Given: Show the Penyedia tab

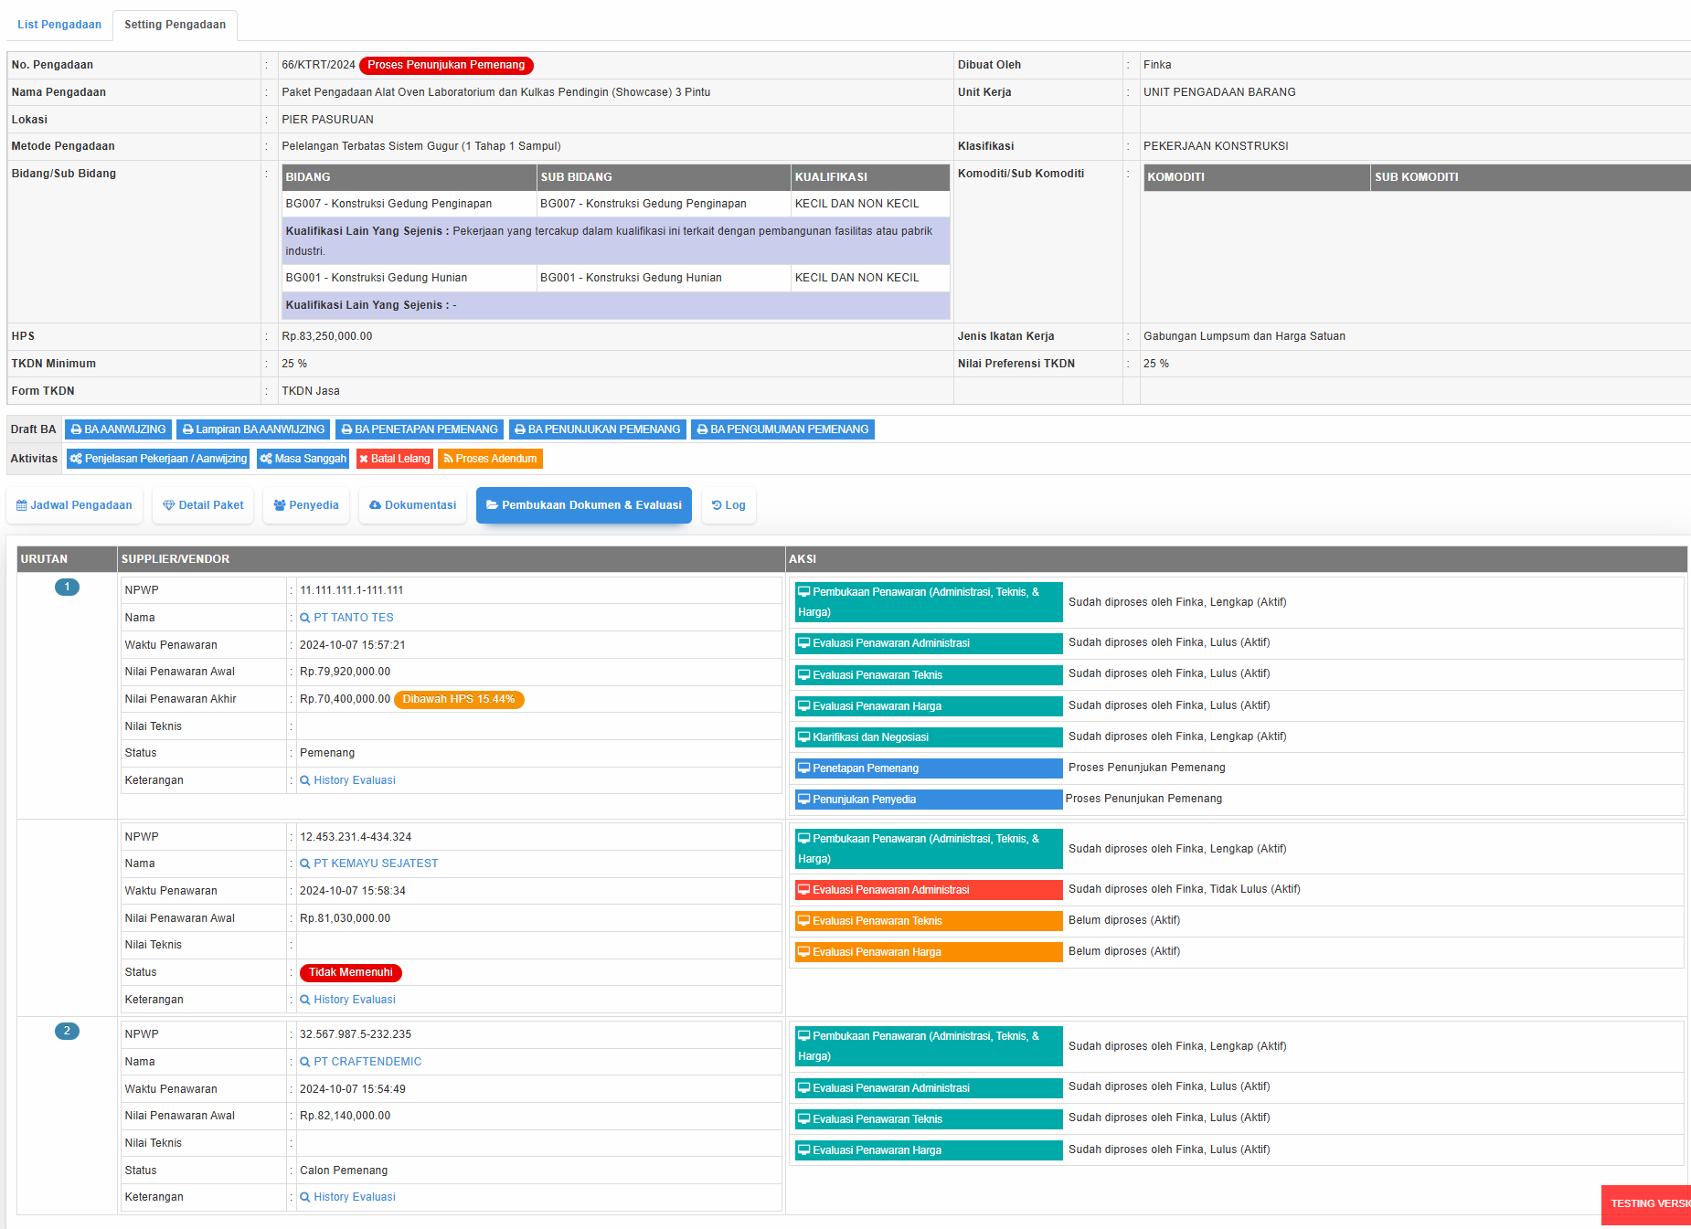Looking at the screenshot, I should [305, 505].
